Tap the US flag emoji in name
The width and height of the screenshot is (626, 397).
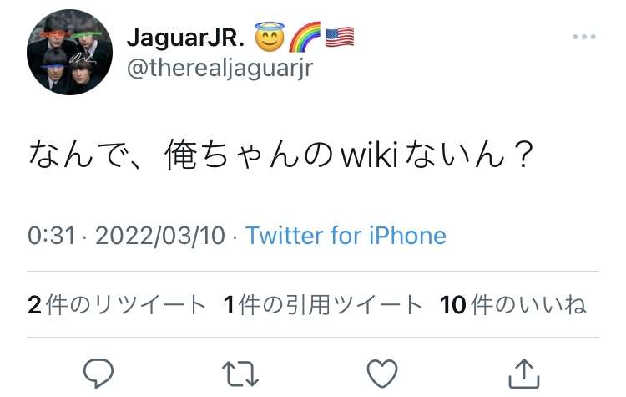pyautogui.click(x=340, y=37)
